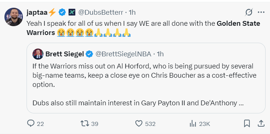The width and height of the screenshot is (270, 134).
Task: View analytics via the views bar icon
Action: [x=193, y=124]
